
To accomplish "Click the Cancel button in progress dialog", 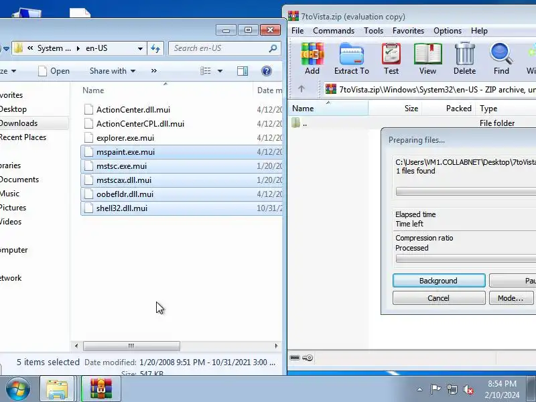I will (439, 298).
